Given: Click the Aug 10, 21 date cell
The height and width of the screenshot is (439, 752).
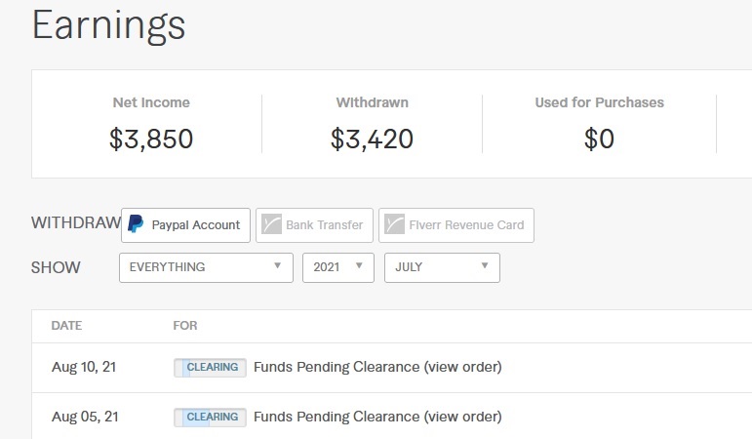Looking at the screenshot, I should [85, 368].
